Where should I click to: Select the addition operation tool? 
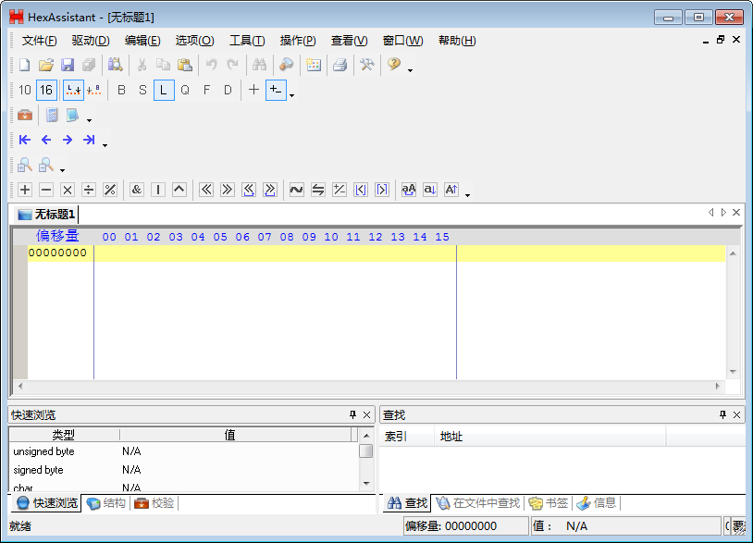tap(24, 190)
